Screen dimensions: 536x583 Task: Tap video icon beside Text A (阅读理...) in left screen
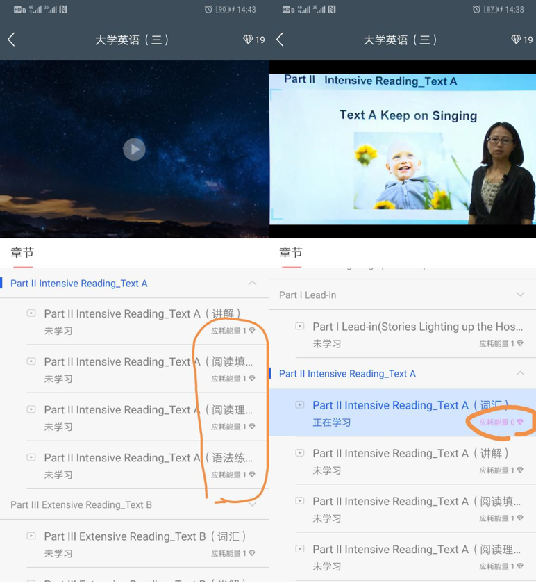31,409
